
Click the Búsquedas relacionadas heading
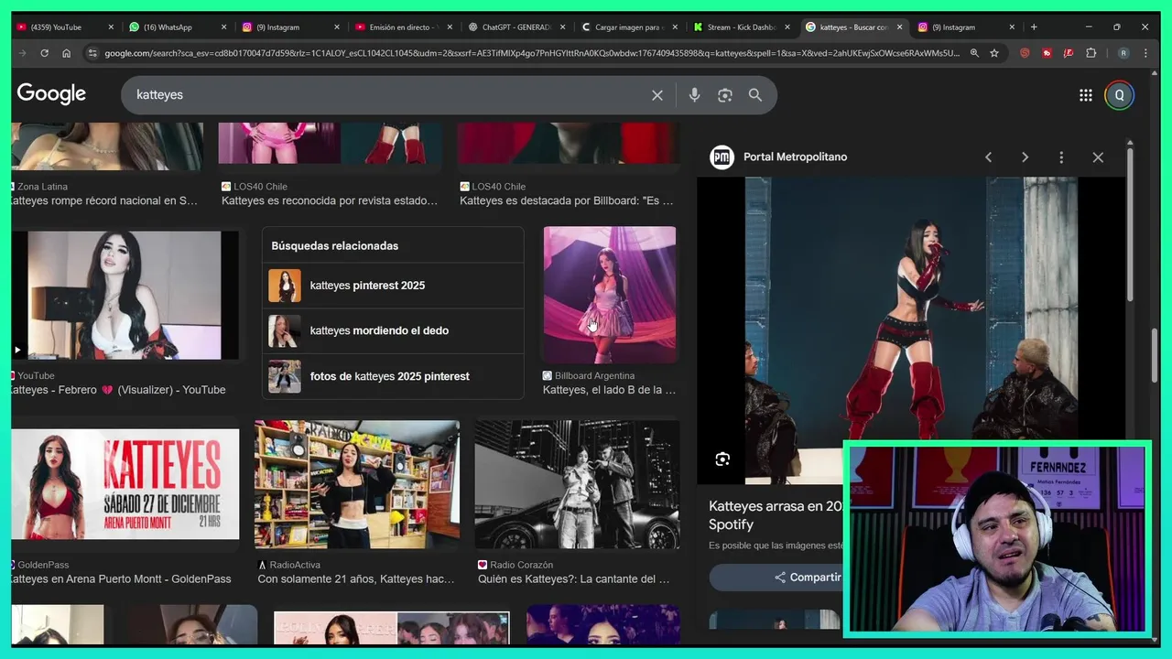coord(335,246)
